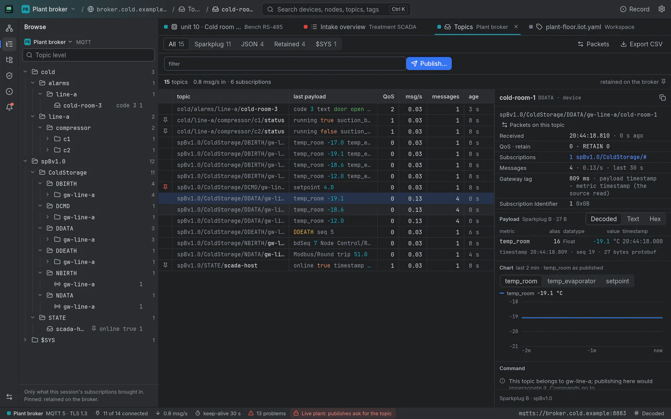Click the globe icon beside broker.cold.example
The height and width of the screenshot is (419, 671).
(91, 9)
